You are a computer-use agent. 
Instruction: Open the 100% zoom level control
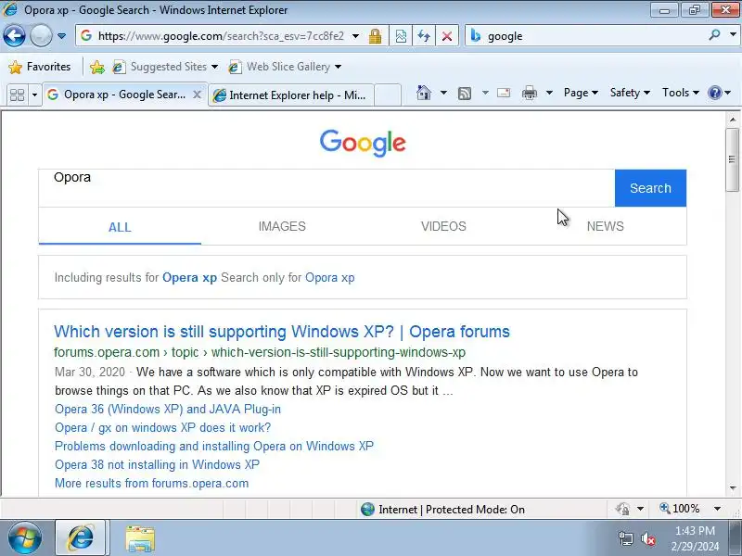point(680,509)
